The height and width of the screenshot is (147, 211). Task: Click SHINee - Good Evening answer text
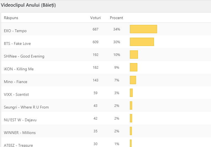24,56
